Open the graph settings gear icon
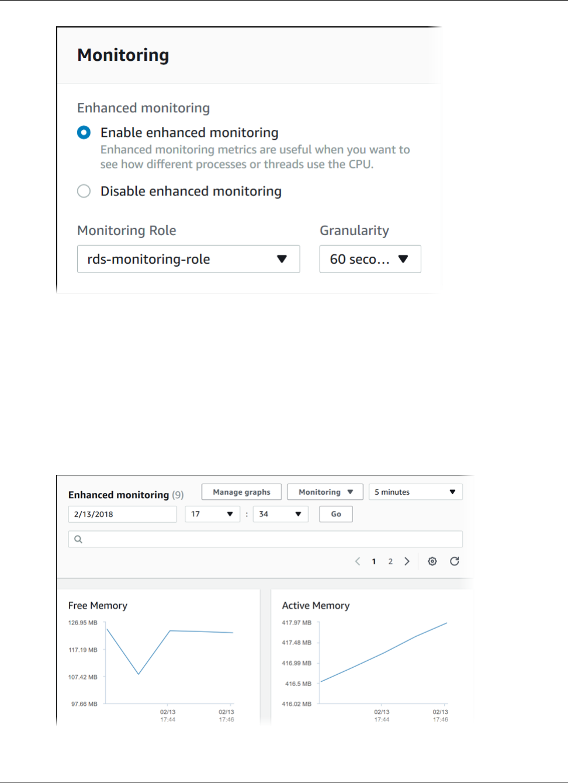This screenshot has width=568, height=783. (x=432, y=561)
